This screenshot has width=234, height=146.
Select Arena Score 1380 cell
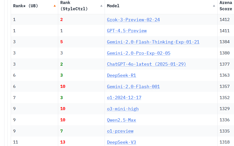click(x=225, y=53)
